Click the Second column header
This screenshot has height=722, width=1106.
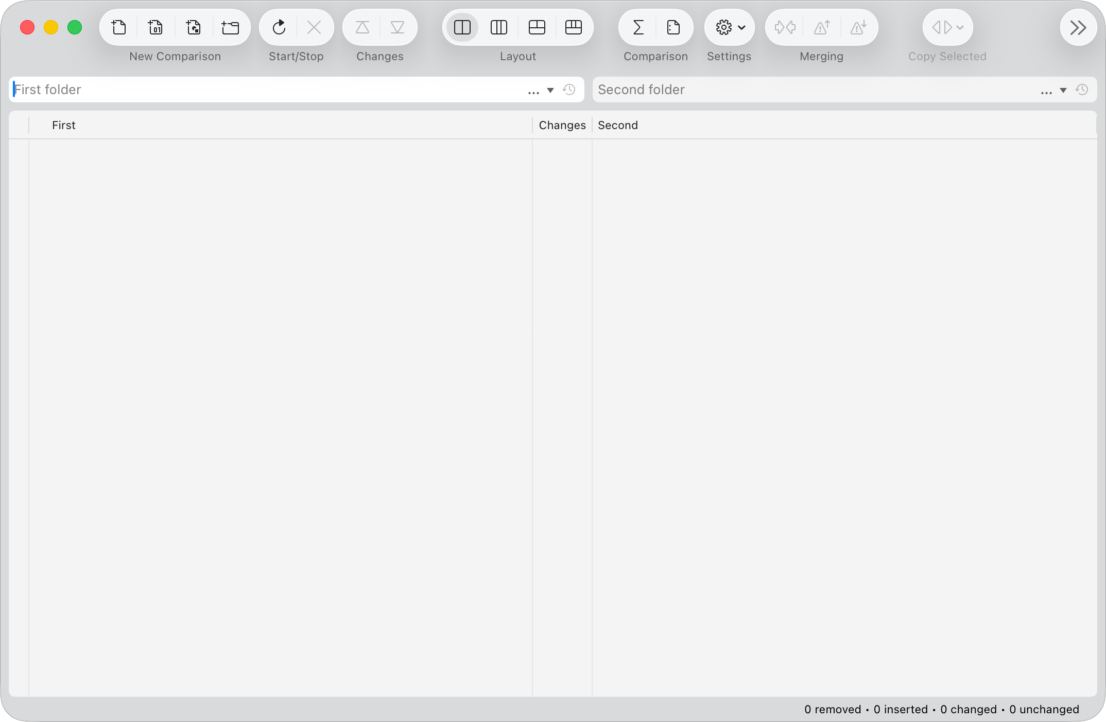pyautogui.click(x=844, y=125)
